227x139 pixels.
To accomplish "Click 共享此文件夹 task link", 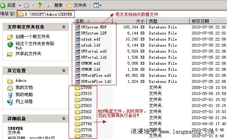I will tap(28, 54).
